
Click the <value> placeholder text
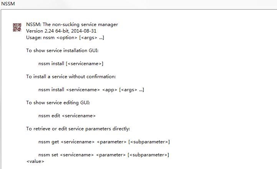pos(35,161)
